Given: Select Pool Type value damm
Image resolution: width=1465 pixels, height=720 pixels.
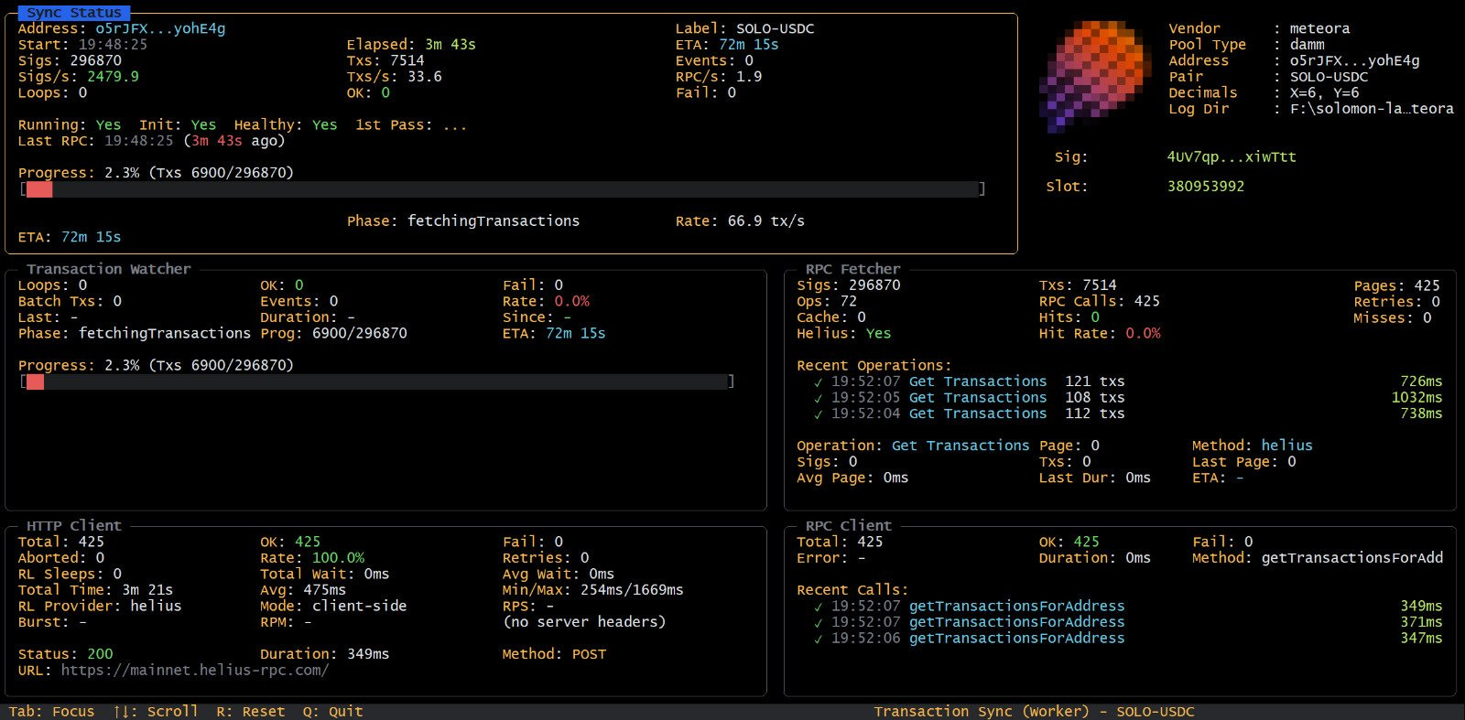Looking at the screenshot, I should pos(1307,44).
